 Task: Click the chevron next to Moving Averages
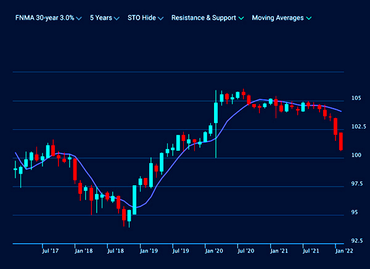coord(308,18)
